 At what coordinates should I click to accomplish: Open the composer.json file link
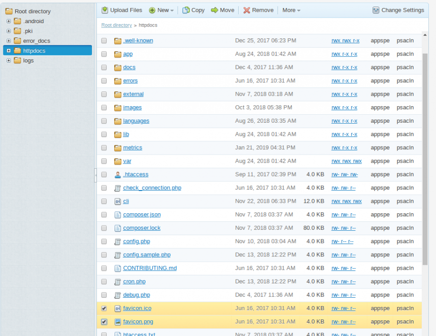(x=142, y=215)
